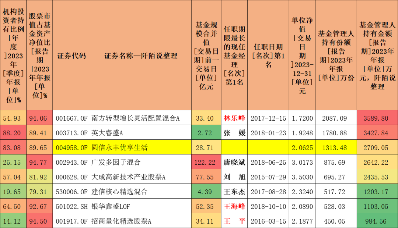Viewport: 398px width, 228px height.
Task: Click date 2016-03-15
Action: point(268,221)
